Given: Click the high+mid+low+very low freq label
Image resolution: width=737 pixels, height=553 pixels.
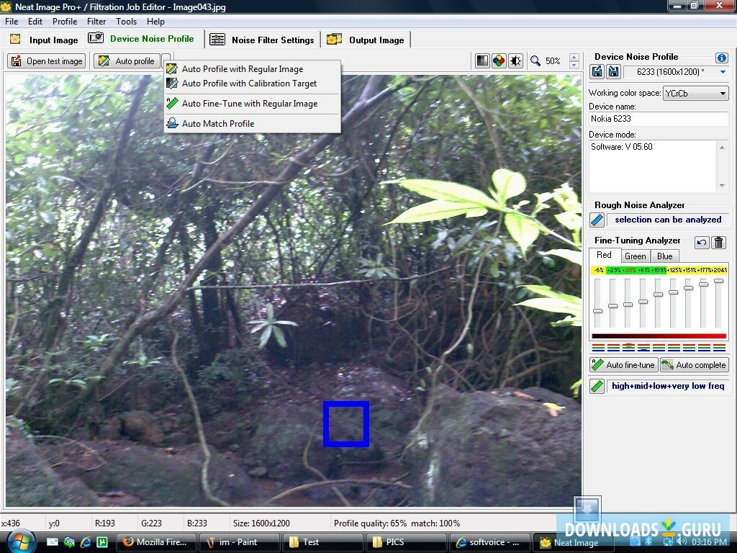Looking at the screenshot, I should pos(668,386).
